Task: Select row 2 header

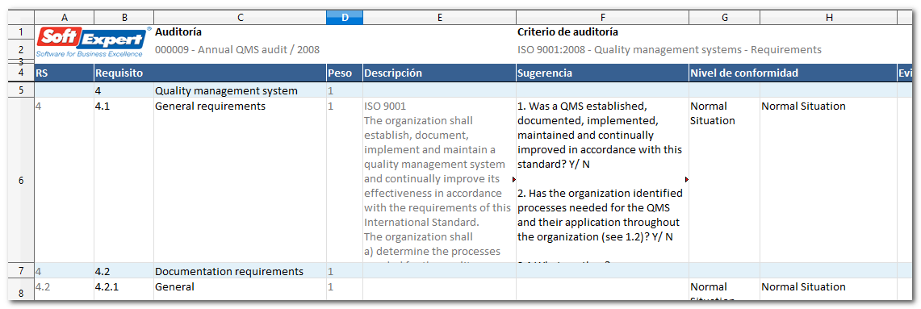Action: (22, 49)
